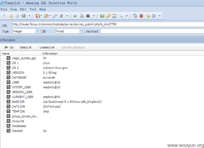The height and width of the screenshot is (148, 204).
Task: Click the Name column header
Action: point(21,54)
